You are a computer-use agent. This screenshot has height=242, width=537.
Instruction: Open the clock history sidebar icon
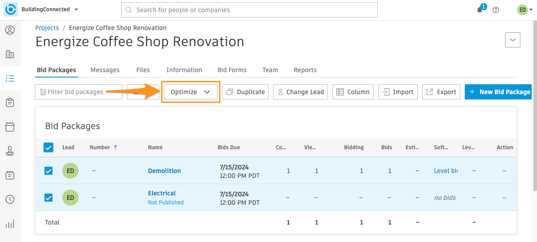point(10,199)
